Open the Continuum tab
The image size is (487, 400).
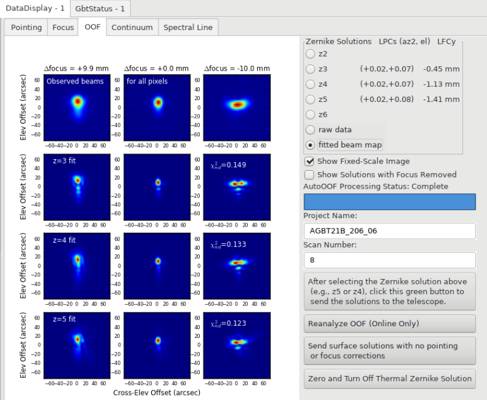[x=132, y=27]
